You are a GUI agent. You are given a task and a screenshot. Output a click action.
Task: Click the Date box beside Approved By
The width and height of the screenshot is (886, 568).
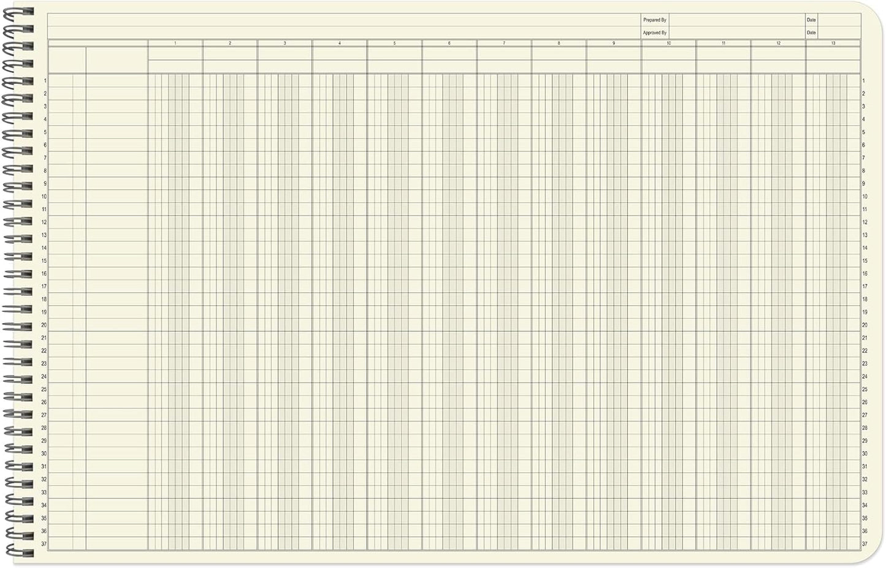(811, 32)
